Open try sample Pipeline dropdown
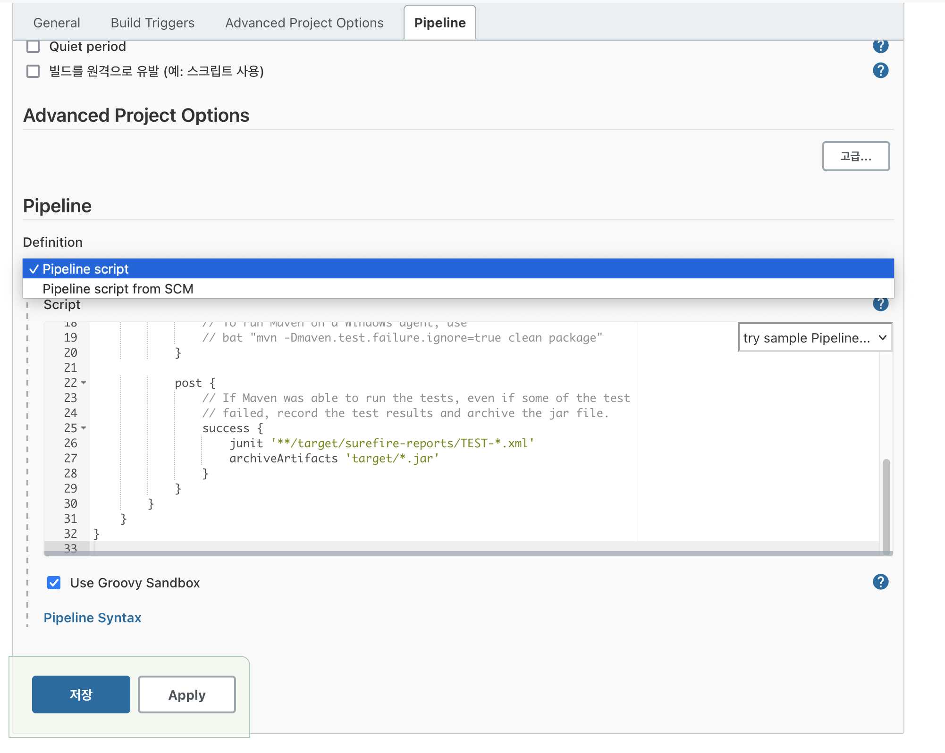This screenshot has width=945, height=753. pos(812,338)
